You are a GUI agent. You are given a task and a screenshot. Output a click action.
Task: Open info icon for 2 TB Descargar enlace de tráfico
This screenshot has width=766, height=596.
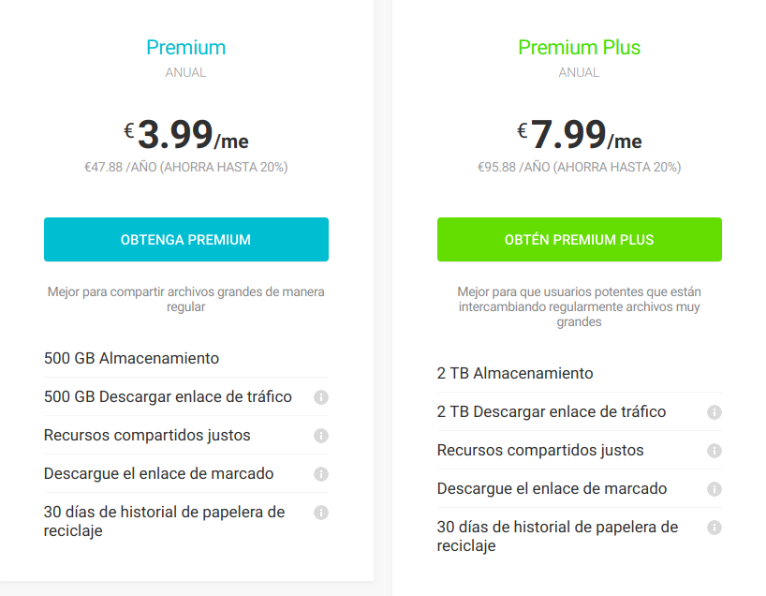coord(714,412)
